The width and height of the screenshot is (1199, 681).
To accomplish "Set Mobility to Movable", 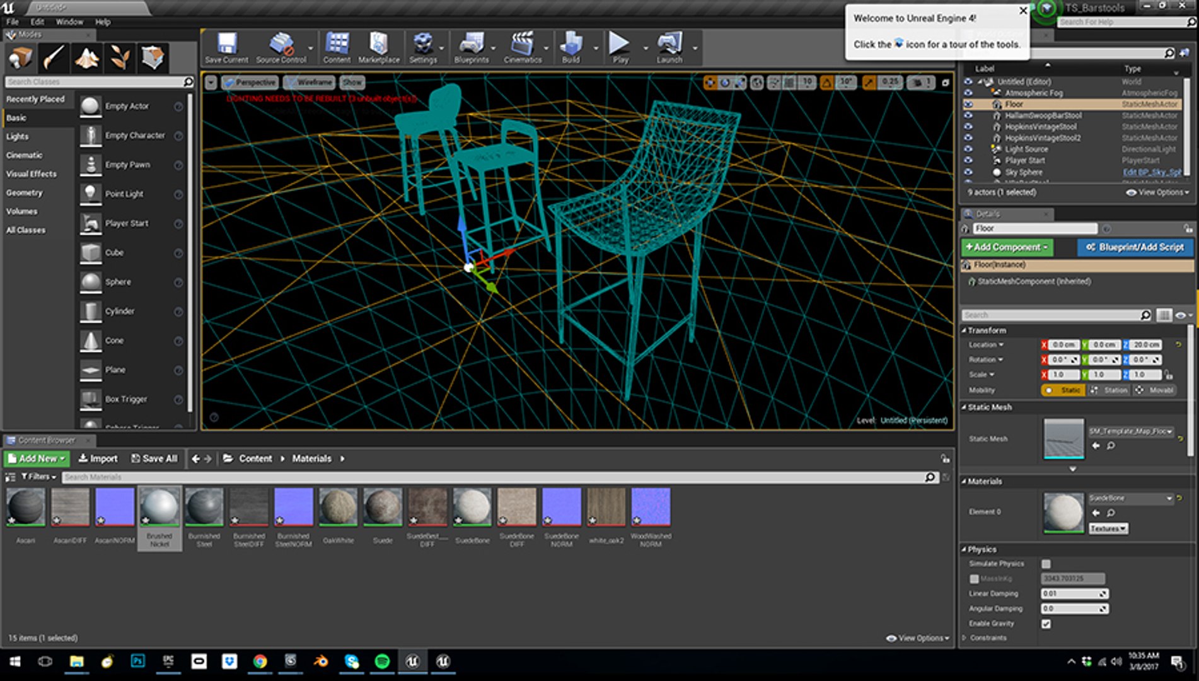I will (1155, 390).
